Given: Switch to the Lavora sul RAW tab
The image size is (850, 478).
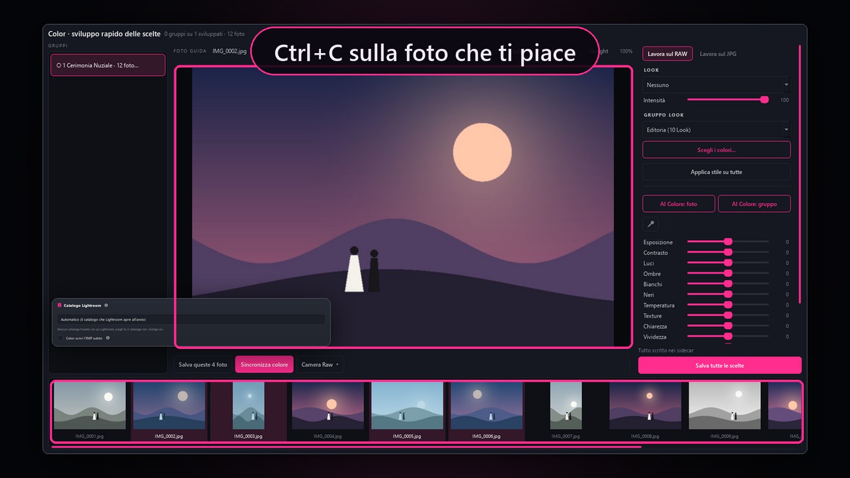Looking at the screenshot, I should [x=667, y=54].
